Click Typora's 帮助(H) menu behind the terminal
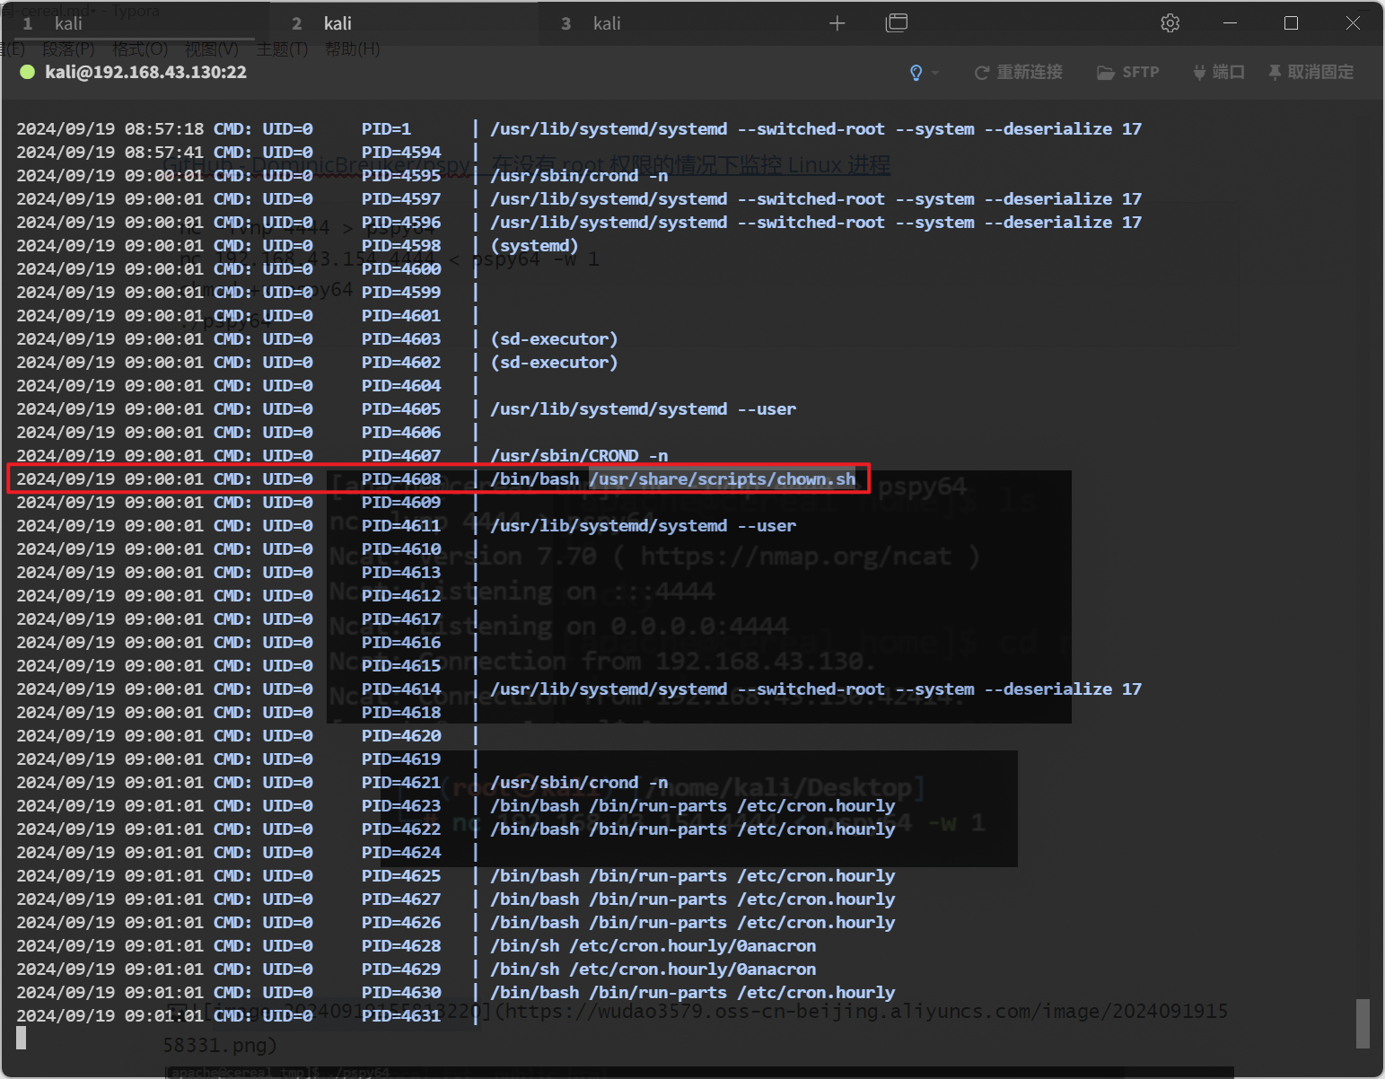The image size is (1385, 1079). coord(353,48)
